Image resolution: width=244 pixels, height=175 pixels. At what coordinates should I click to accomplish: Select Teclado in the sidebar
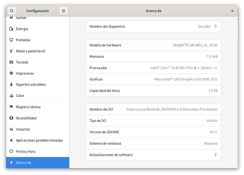38,62
